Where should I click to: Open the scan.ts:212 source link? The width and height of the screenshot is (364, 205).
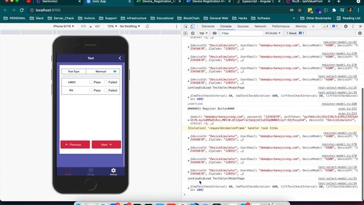(348, 109)
